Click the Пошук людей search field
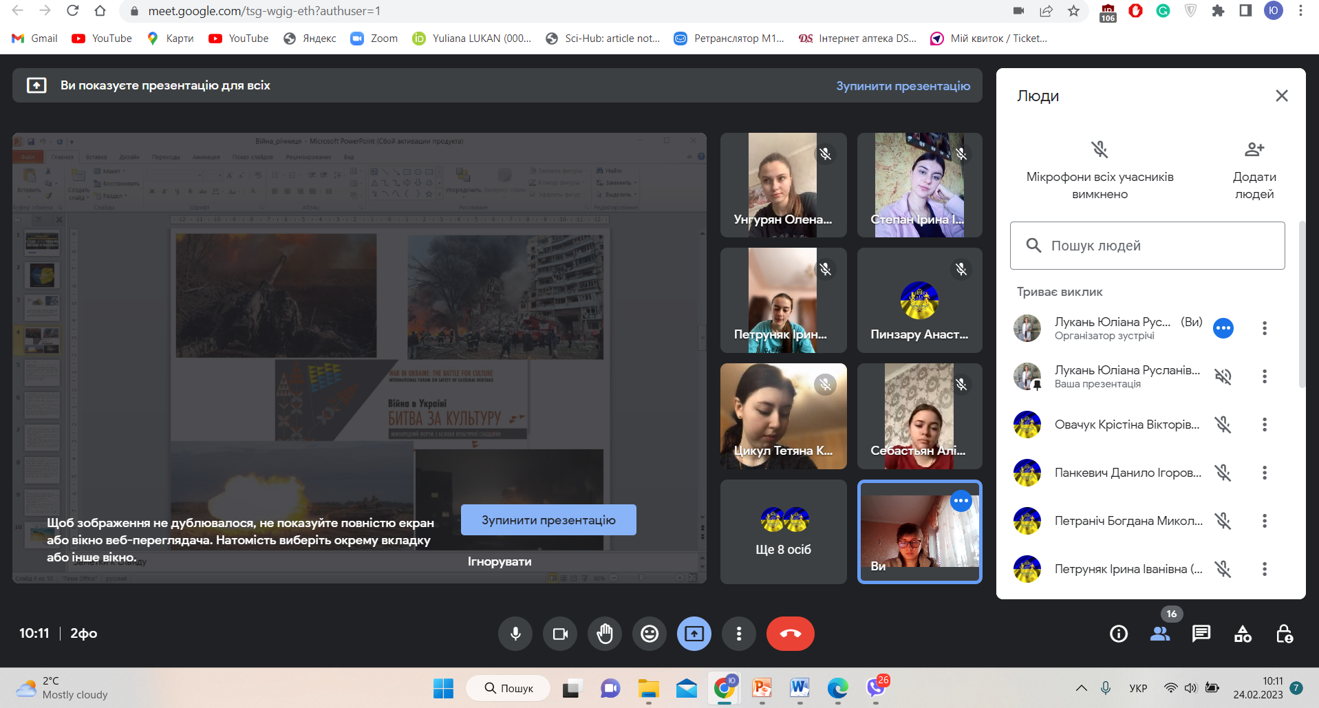The image size is (1319, 708). [x=1148, y=246]
